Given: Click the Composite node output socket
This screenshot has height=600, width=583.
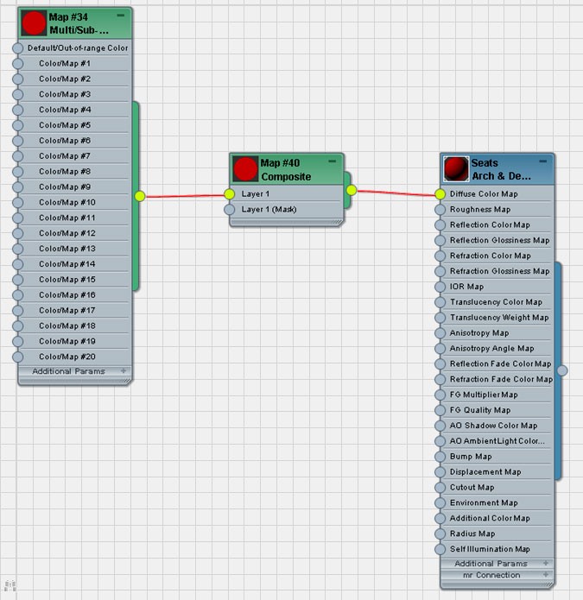Looking at the screenshot, I should [352, 190].
